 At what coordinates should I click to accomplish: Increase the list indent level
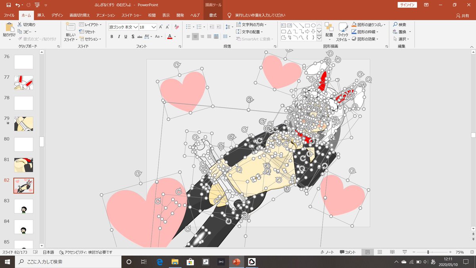[x=218, y=27]
